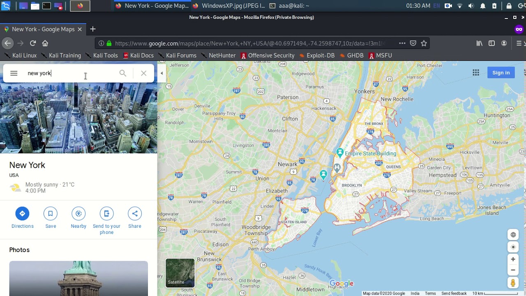Open the volume tray icon

click(471, 6)
